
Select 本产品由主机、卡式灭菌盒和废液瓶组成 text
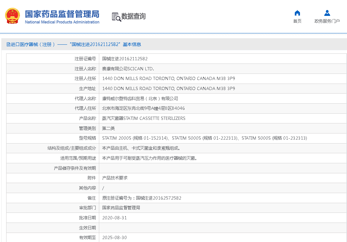tap(141, 148)
